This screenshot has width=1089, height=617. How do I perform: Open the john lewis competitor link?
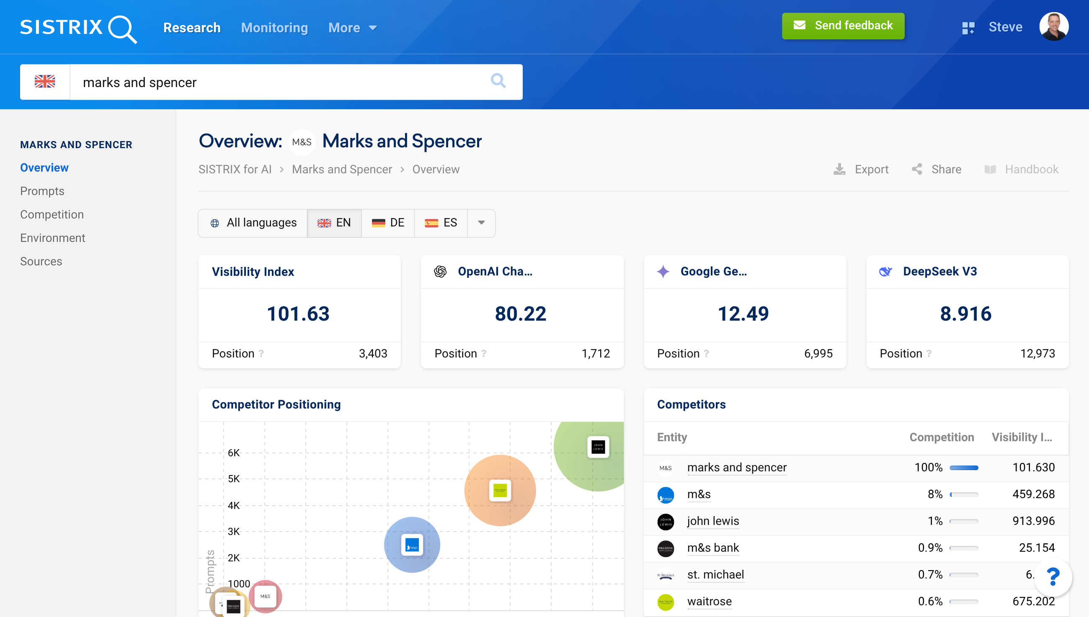click(713, 521)
